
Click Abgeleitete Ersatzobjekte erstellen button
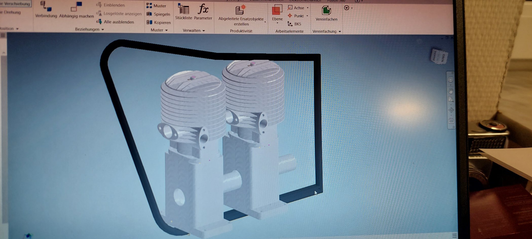[x=241, y=15]
